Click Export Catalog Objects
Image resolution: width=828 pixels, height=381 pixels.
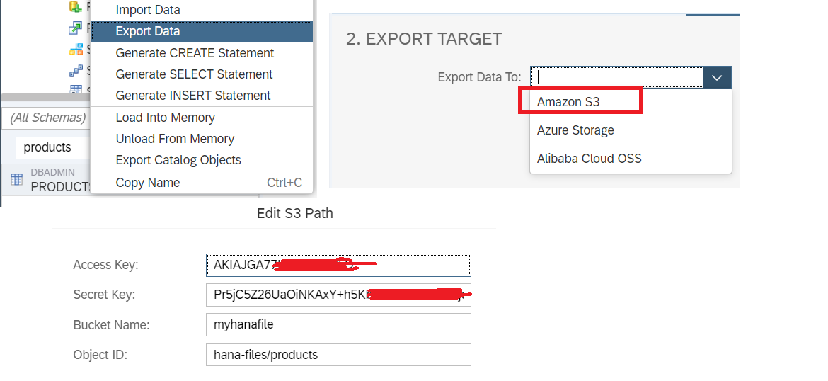[178, 160]
